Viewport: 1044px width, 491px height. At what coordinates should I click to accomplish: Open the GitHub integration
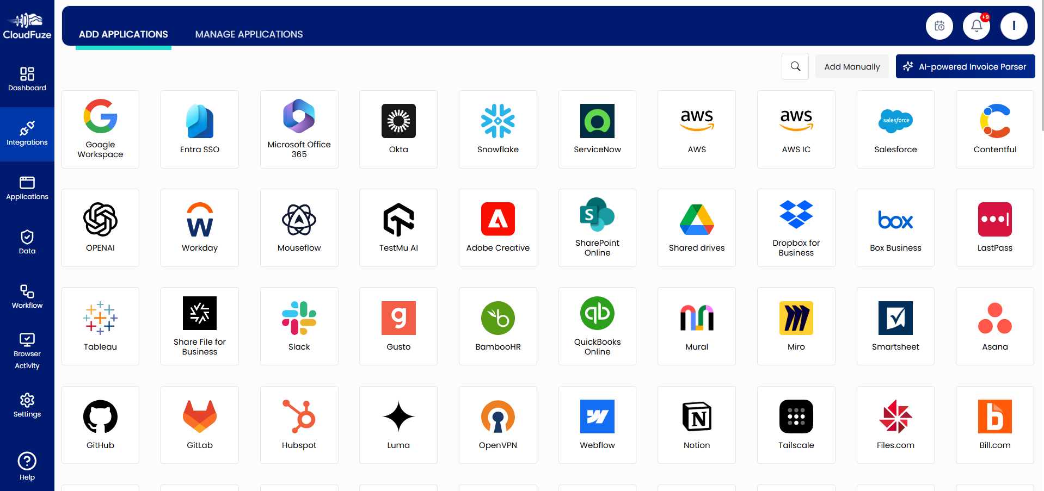point(100,424)
